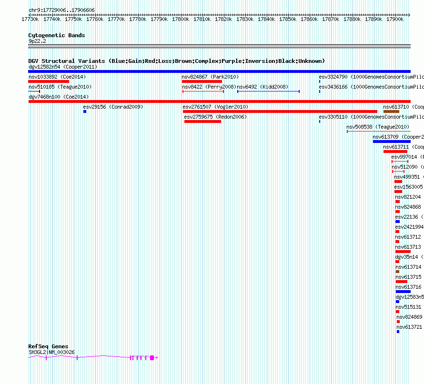Click the 17850k ruler tick label
The height and width of the screenshot is (384, 424).
tap(288, 19)
